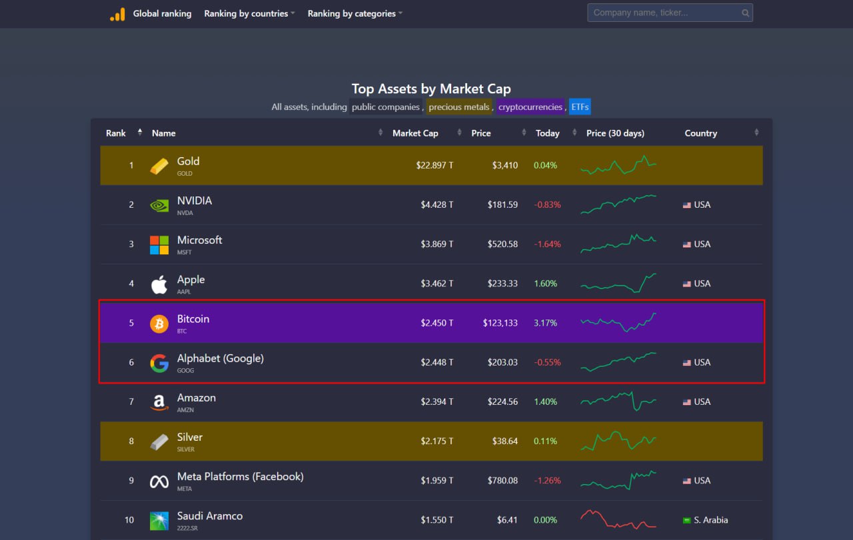
Task: Sort table by Price column arrows
Action: click(524, 133)
